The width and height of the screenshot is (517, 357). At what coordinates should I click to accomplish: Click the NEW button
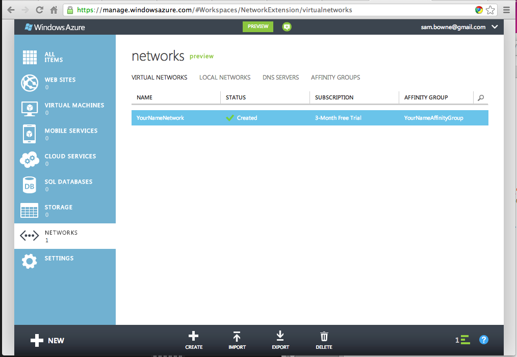(x=47, y=341)
